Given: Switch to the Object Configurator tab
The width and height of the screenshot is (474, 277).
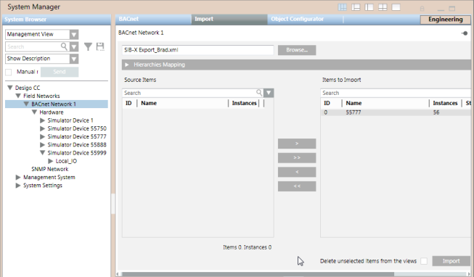Looking at the screenshot, I should (x=297, y=19).
